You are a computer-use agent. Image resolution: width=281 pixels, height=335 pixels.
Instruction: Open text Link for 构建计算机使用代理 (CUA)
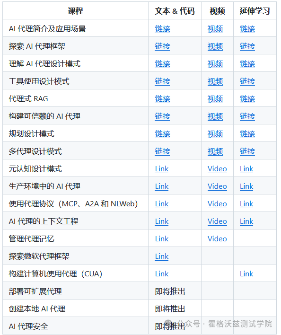tap(162, 274)
